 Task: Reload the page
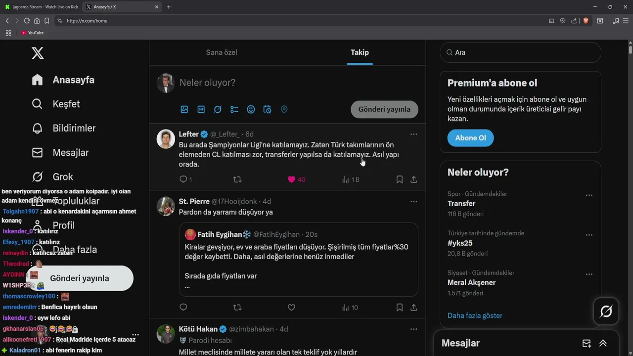pyautogui.click(x=27, y=21)
